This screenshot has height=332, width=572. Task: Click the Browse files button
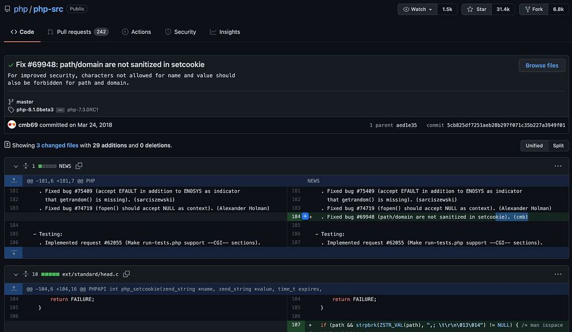(x=541, y=65)
